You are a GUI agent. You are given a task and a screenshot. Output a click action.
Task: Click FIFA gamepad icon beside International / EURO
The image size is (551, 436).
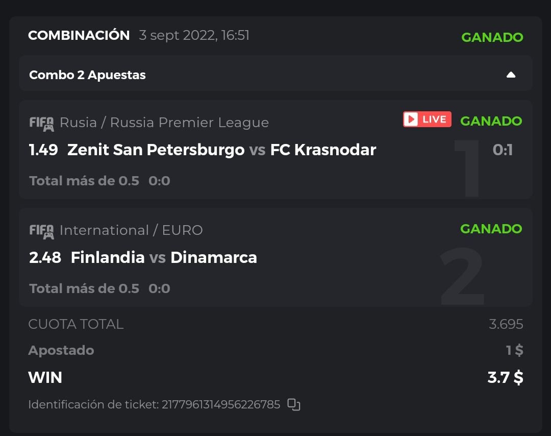41,231
